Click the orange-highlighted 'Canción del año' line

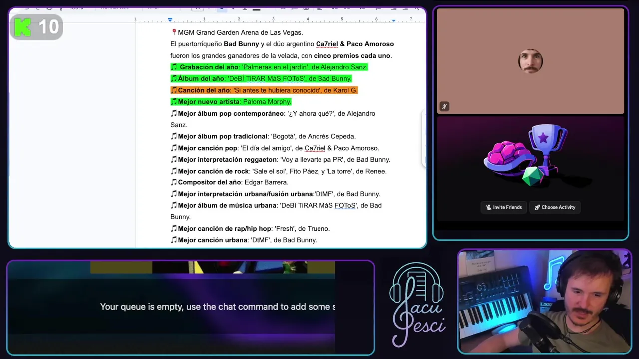pos(264,90)
